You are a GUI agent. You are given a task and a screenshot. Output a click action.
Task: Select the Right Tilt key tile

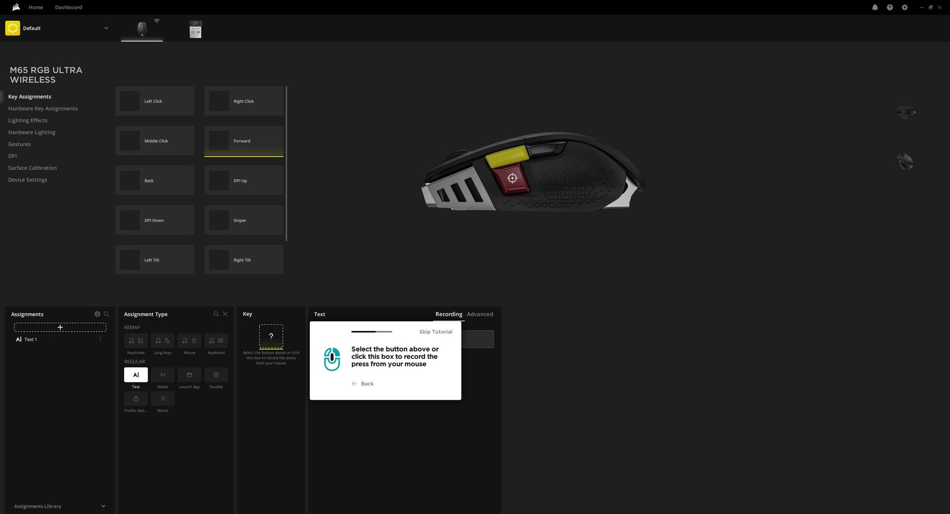(x=243, y=259)
